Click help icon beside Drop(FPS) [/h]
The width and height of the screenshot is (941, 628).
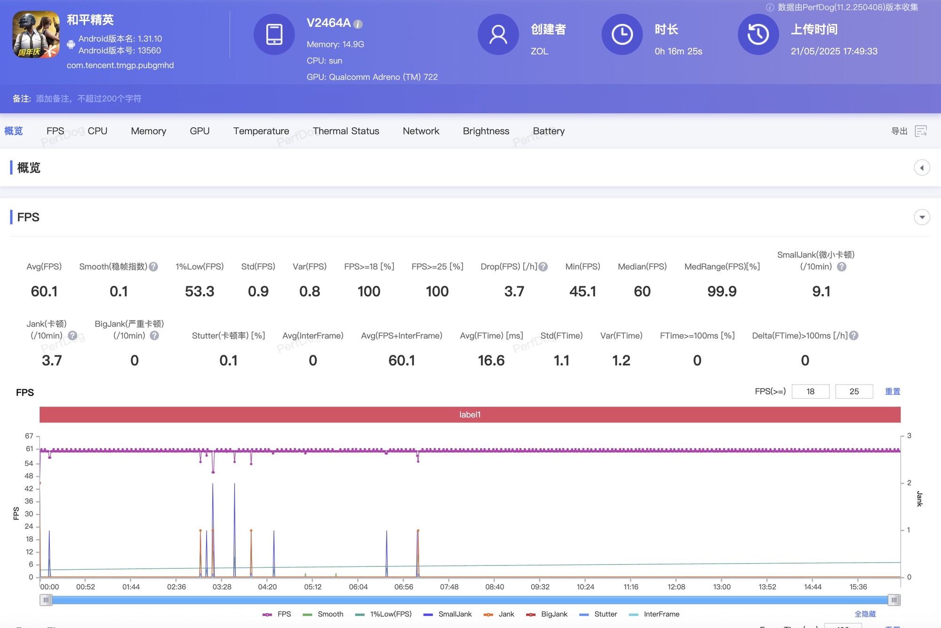pyautogui.click(x=543, y=267)
